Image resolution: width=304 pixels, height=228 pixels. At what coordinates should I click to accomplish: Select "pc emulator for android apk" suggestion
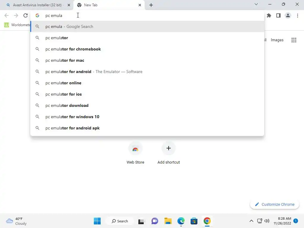(147, 128)
